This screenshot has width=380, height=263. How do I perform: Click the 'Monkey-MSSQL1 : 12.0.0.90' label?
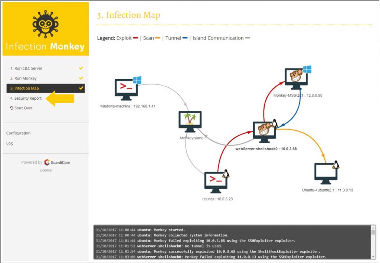point(298,95)
